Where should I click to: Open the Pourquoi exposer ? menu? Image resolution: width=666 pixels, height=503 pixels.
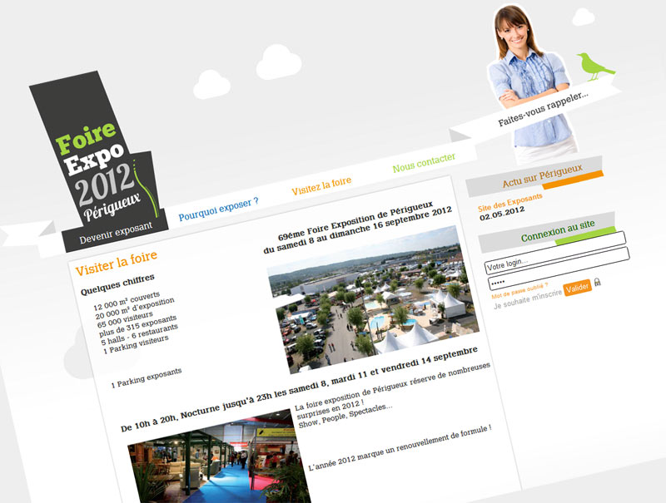218,209
